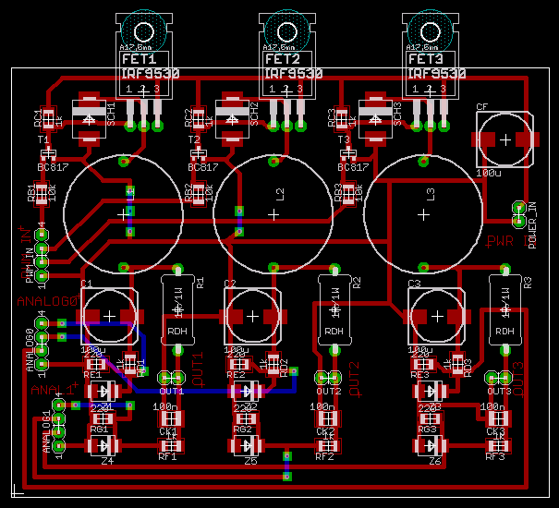The image size is (559, 508).
Task: Select capacitor C3 center cross
Action: point(437,316)
